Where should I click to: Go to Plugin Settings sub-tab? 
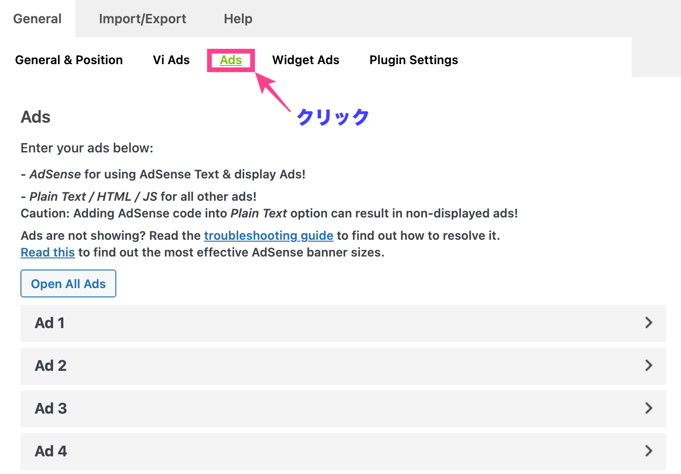click(414, 60)
